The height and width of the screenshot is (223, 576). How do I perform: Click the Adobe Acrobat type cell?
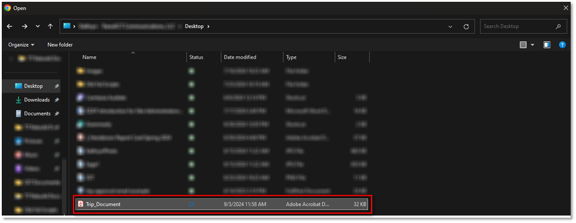[308, 204]
